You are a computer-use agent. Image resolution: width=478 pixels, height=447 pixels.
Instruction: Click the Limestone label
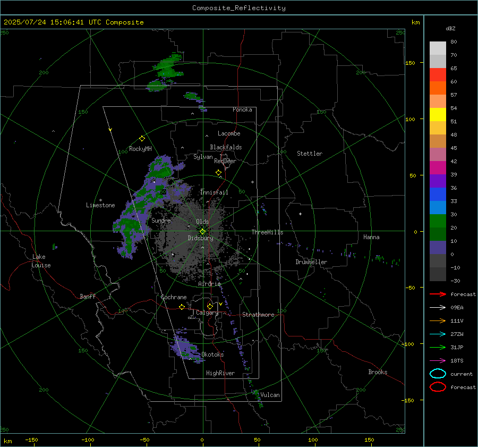[x=100, y=205]
